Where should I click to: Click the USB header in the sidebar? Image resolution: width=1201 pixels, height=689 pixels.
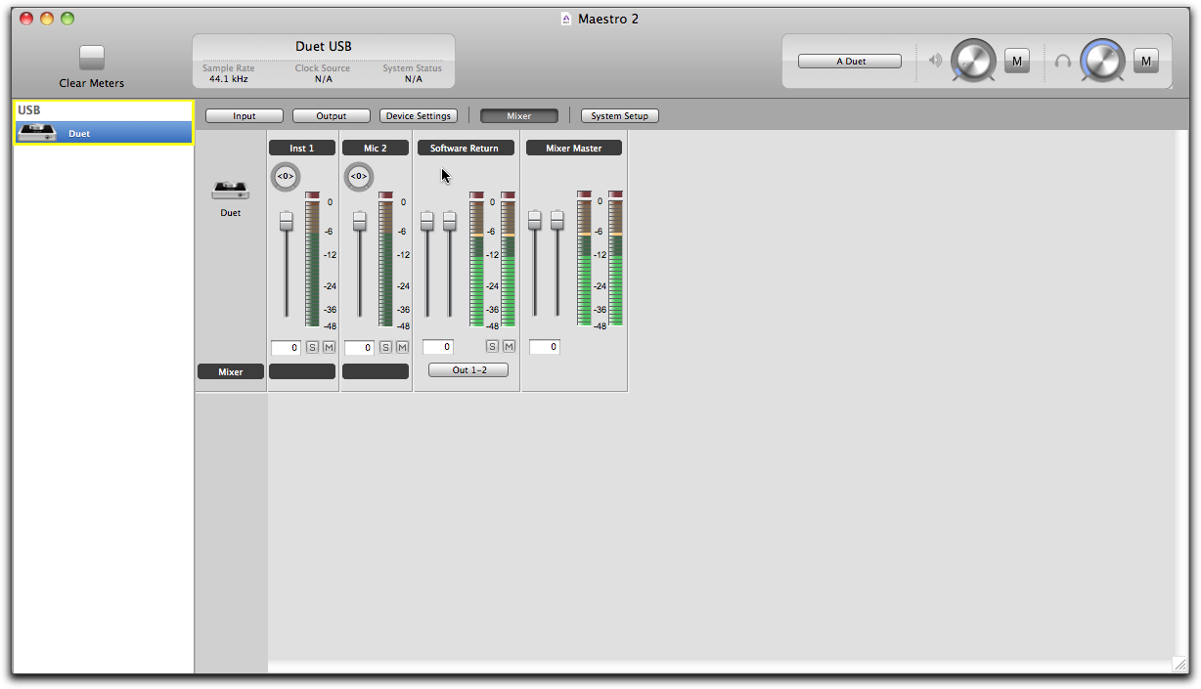[x=28, y=110]
